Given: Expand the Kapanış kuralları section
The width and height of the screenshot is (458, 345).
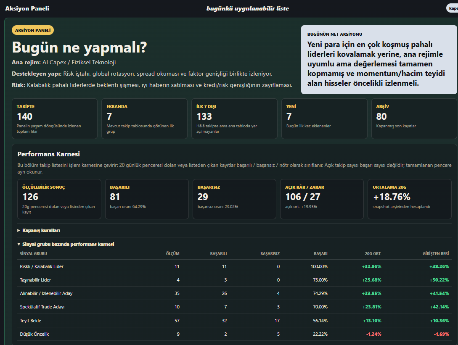Looking at the screenshot, I should [39, 230].
